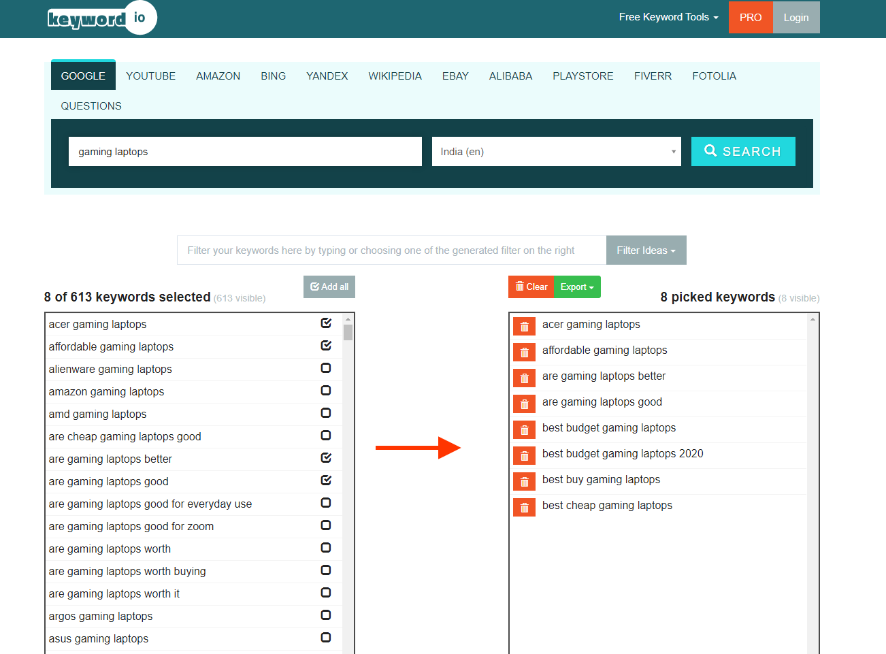886x654 pixels.
Task: Remove 'affordable gaming laptops' from picked list
Action: (524, 353)
